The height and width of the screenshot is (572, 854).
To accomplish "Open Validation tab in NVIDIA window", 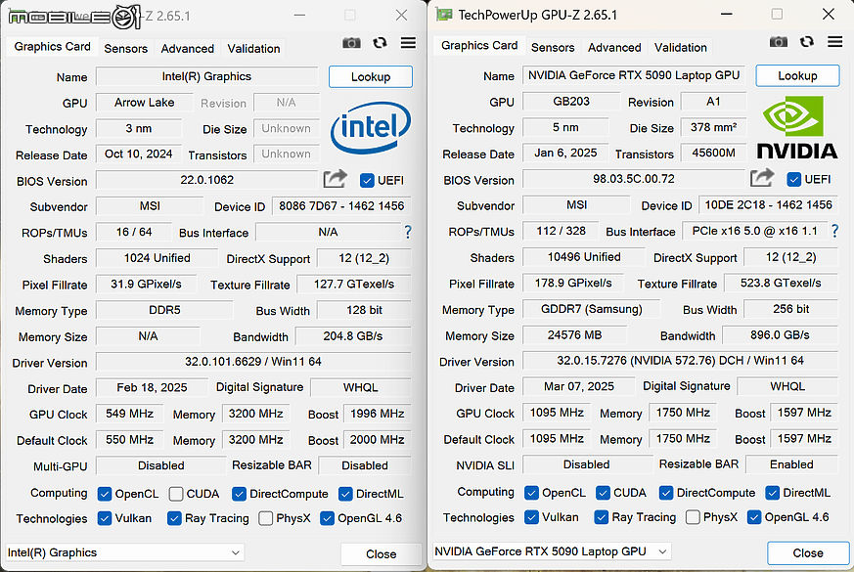I will click(681, 47).
